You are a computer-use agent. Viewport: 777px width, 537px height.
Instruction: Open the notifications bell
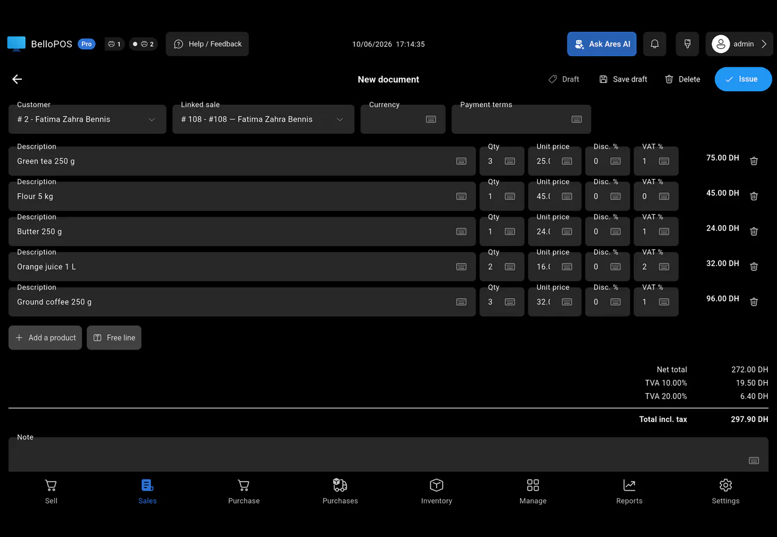click(655, 44)
